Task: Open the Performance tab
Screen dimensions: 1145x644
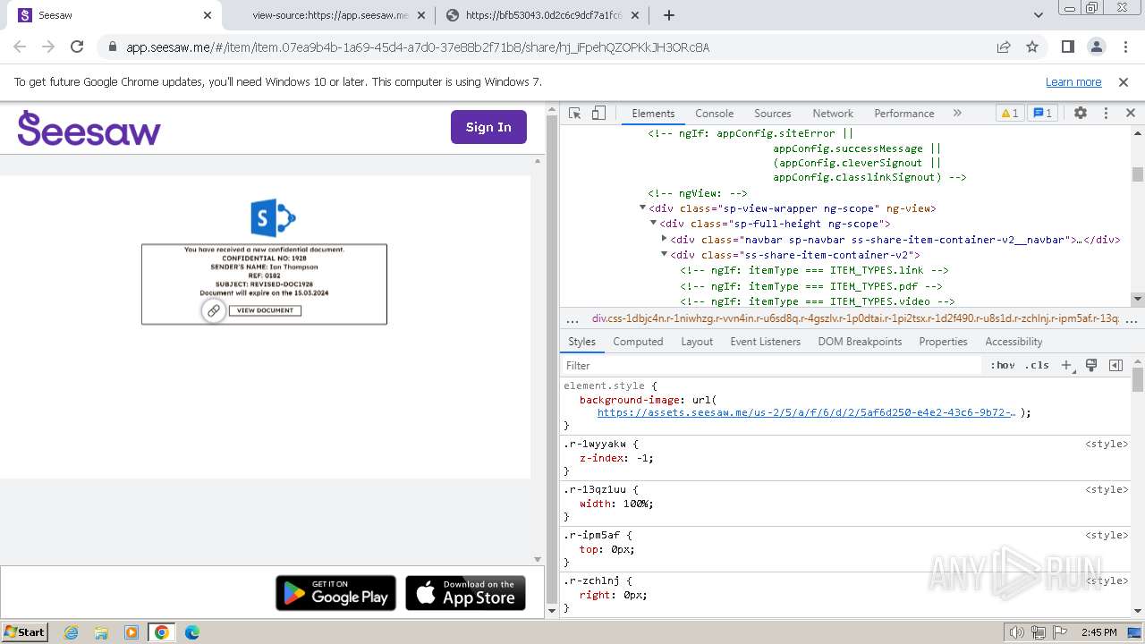Action: tap(904, 114)
